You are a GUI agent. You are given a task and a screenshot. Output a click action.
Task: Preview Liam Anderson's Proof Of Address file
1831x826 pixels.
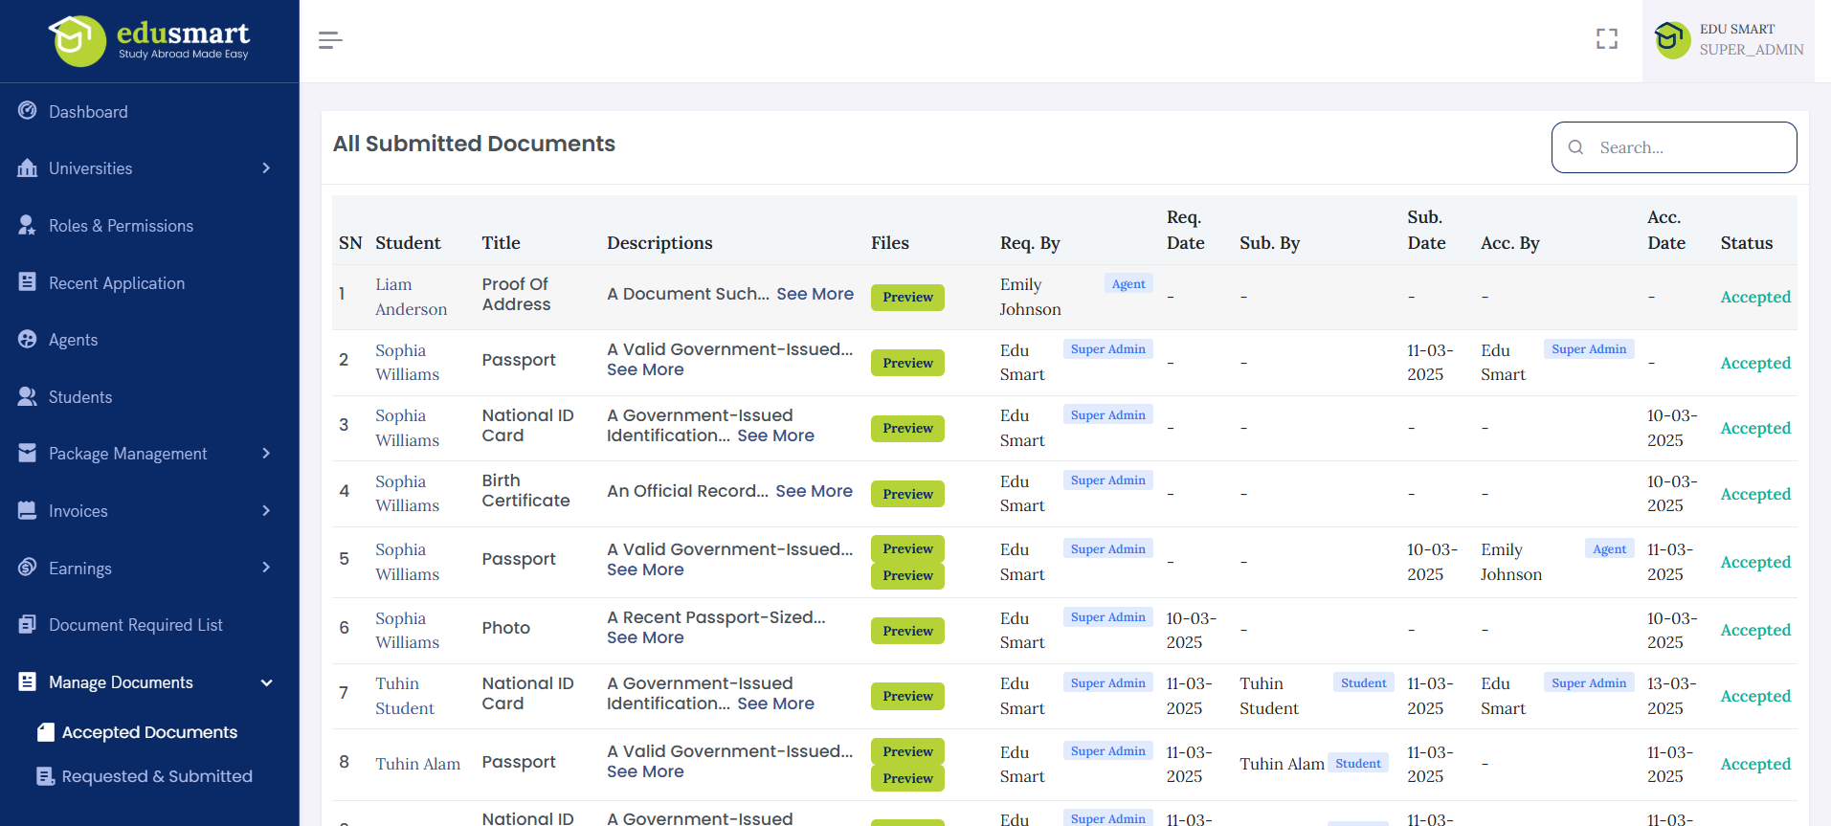point(906,298)
